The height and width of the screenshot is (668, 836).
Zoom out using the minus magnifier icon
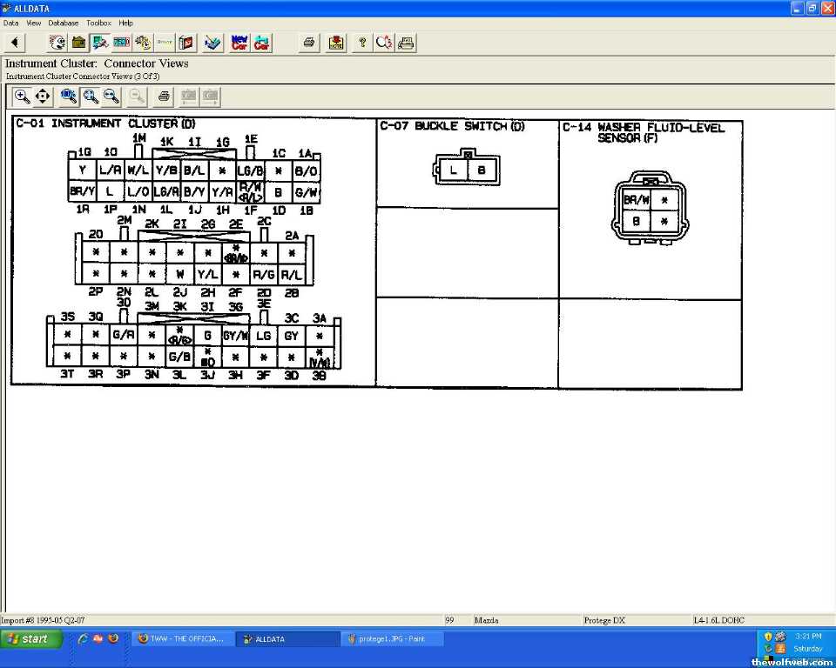(x=111, y=97)
